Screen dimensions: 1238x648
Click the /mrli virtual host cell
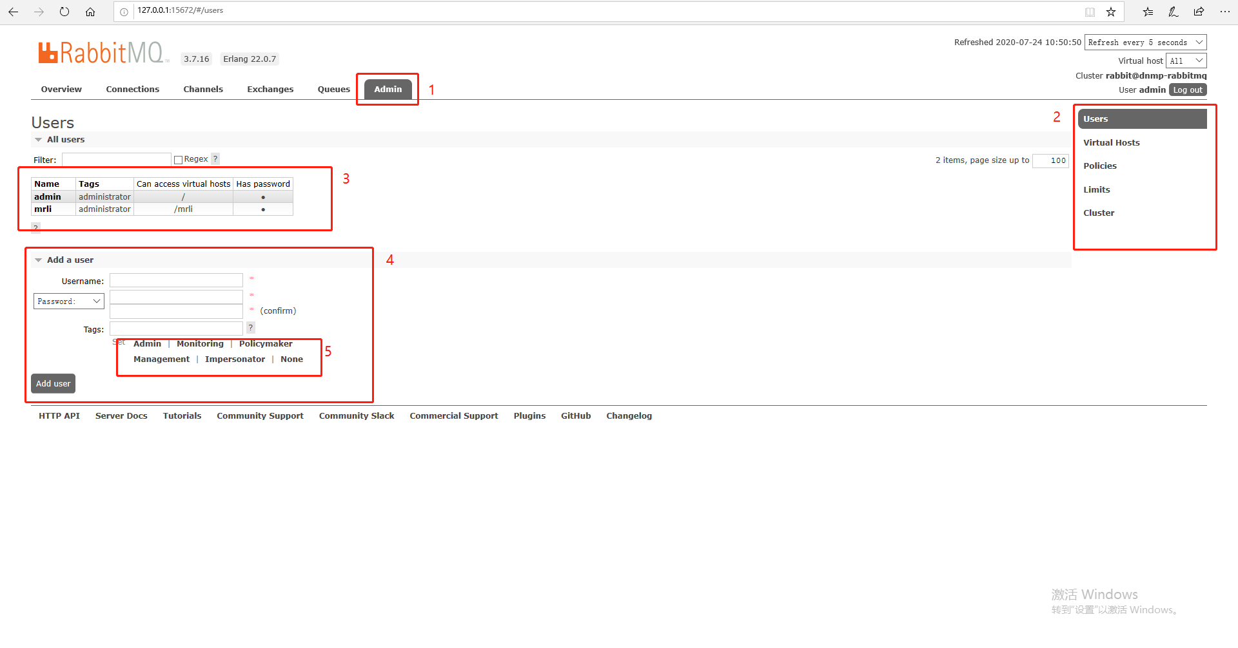pos(183,209)
